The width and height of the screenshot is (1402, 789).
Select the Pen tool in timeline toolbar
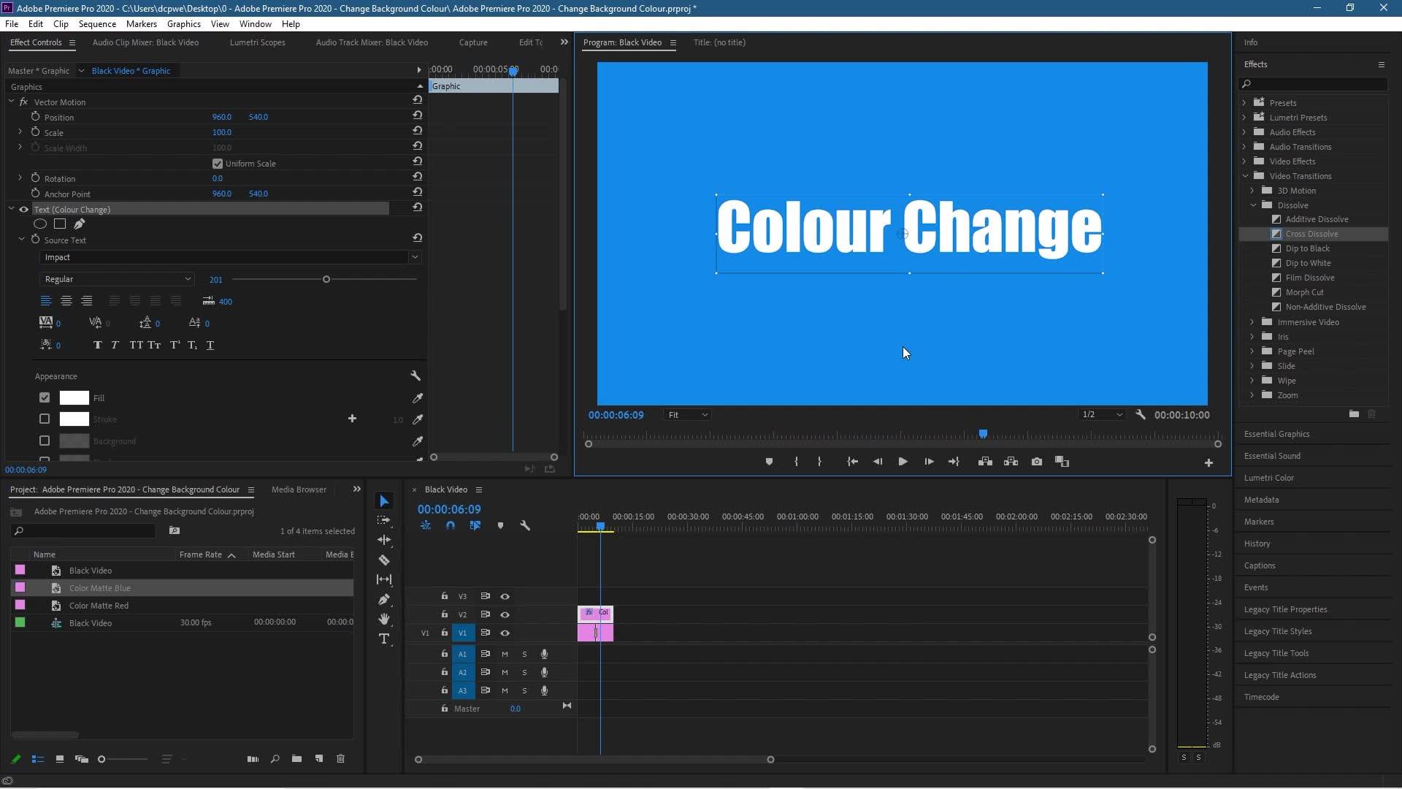tap(384, 600)
